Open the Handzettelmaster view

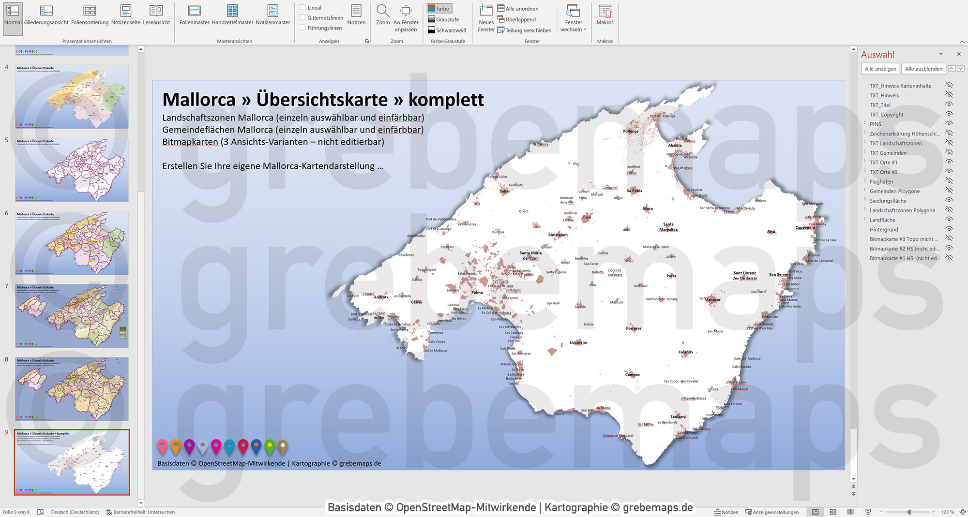(x=232, y=15)
